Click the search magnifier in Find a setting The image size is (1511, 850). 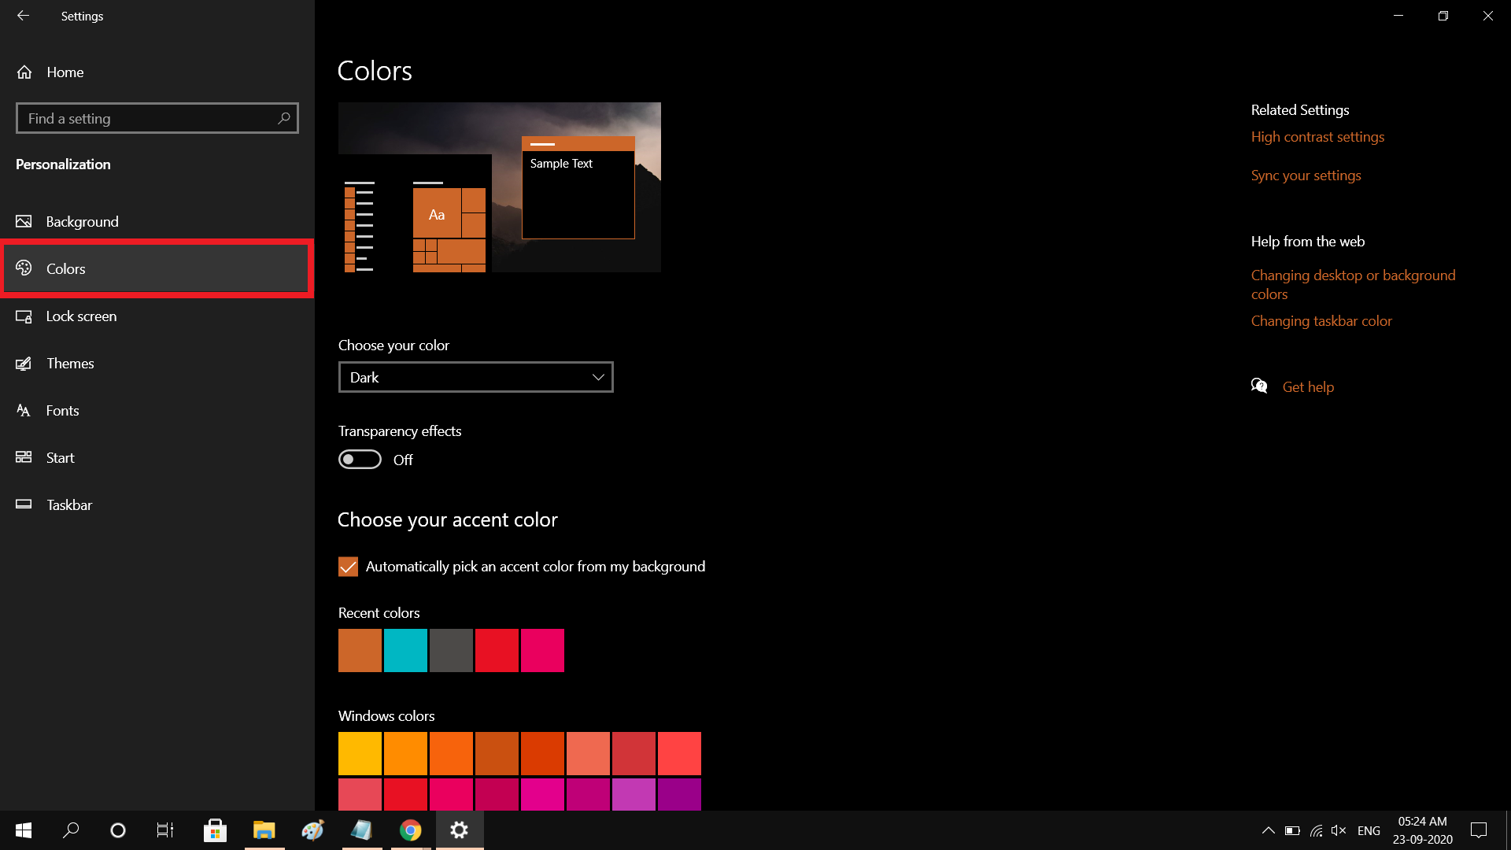[284, 118]
